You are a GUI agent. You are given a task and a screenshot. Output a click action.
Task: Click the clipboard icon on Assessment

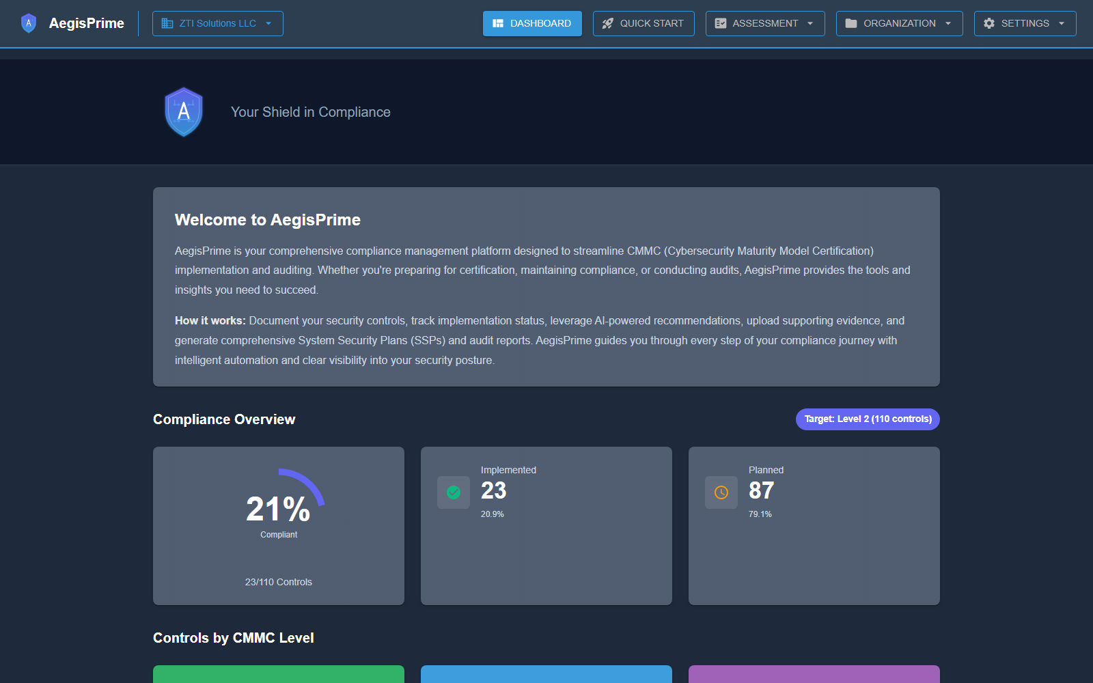tap(720, 23)
